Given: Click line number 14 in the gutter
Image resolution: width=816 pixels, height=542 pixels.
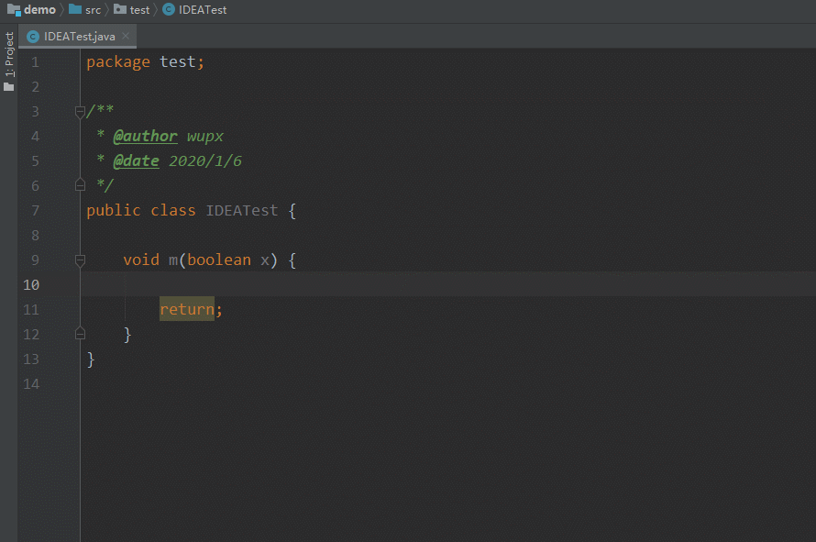Looking at the screenshot, I should click(x=31, y=384).
